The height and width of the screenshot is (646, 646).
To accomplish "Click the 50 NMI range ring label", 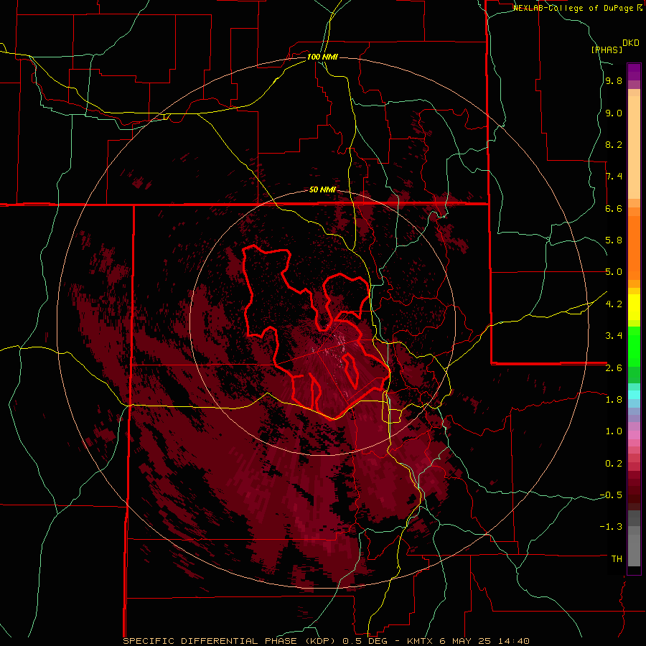I will pyautogui.click(x=322, y=189).
